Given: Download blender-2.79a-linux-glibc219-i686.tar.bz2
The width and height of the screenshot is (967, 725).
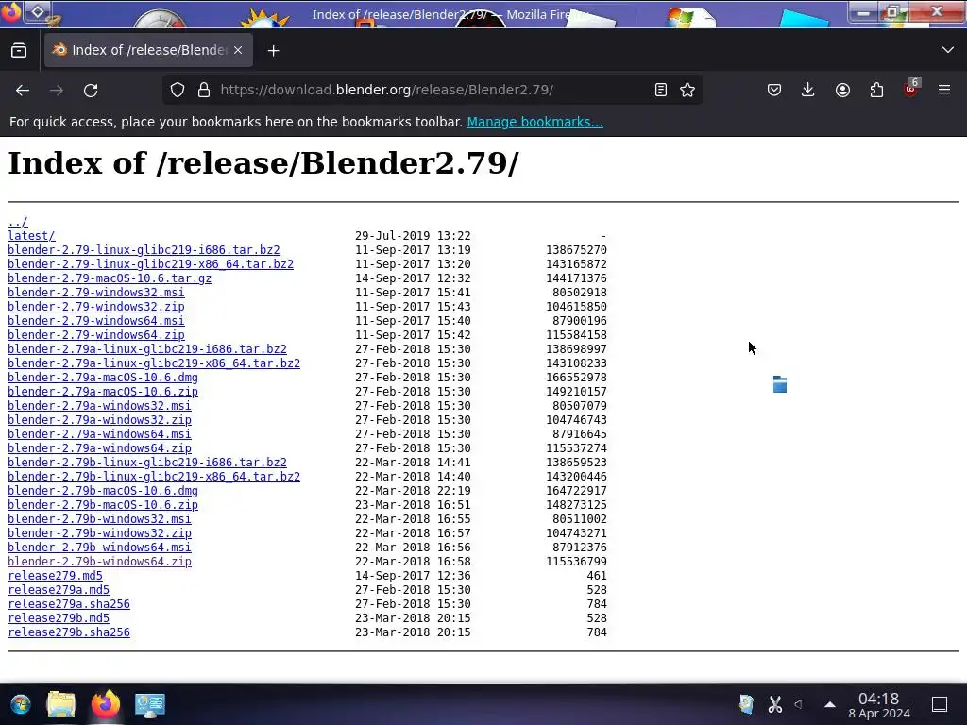Looking at the screenshot, I should [146, 349].
